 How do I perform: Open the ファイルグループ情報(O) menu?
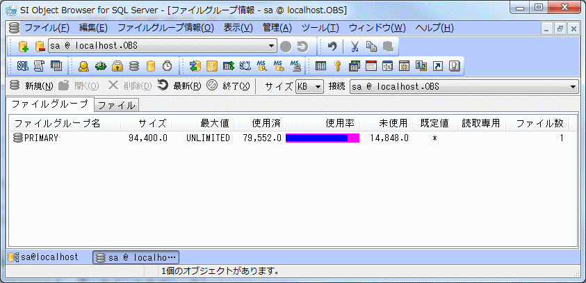pos(165,28)
